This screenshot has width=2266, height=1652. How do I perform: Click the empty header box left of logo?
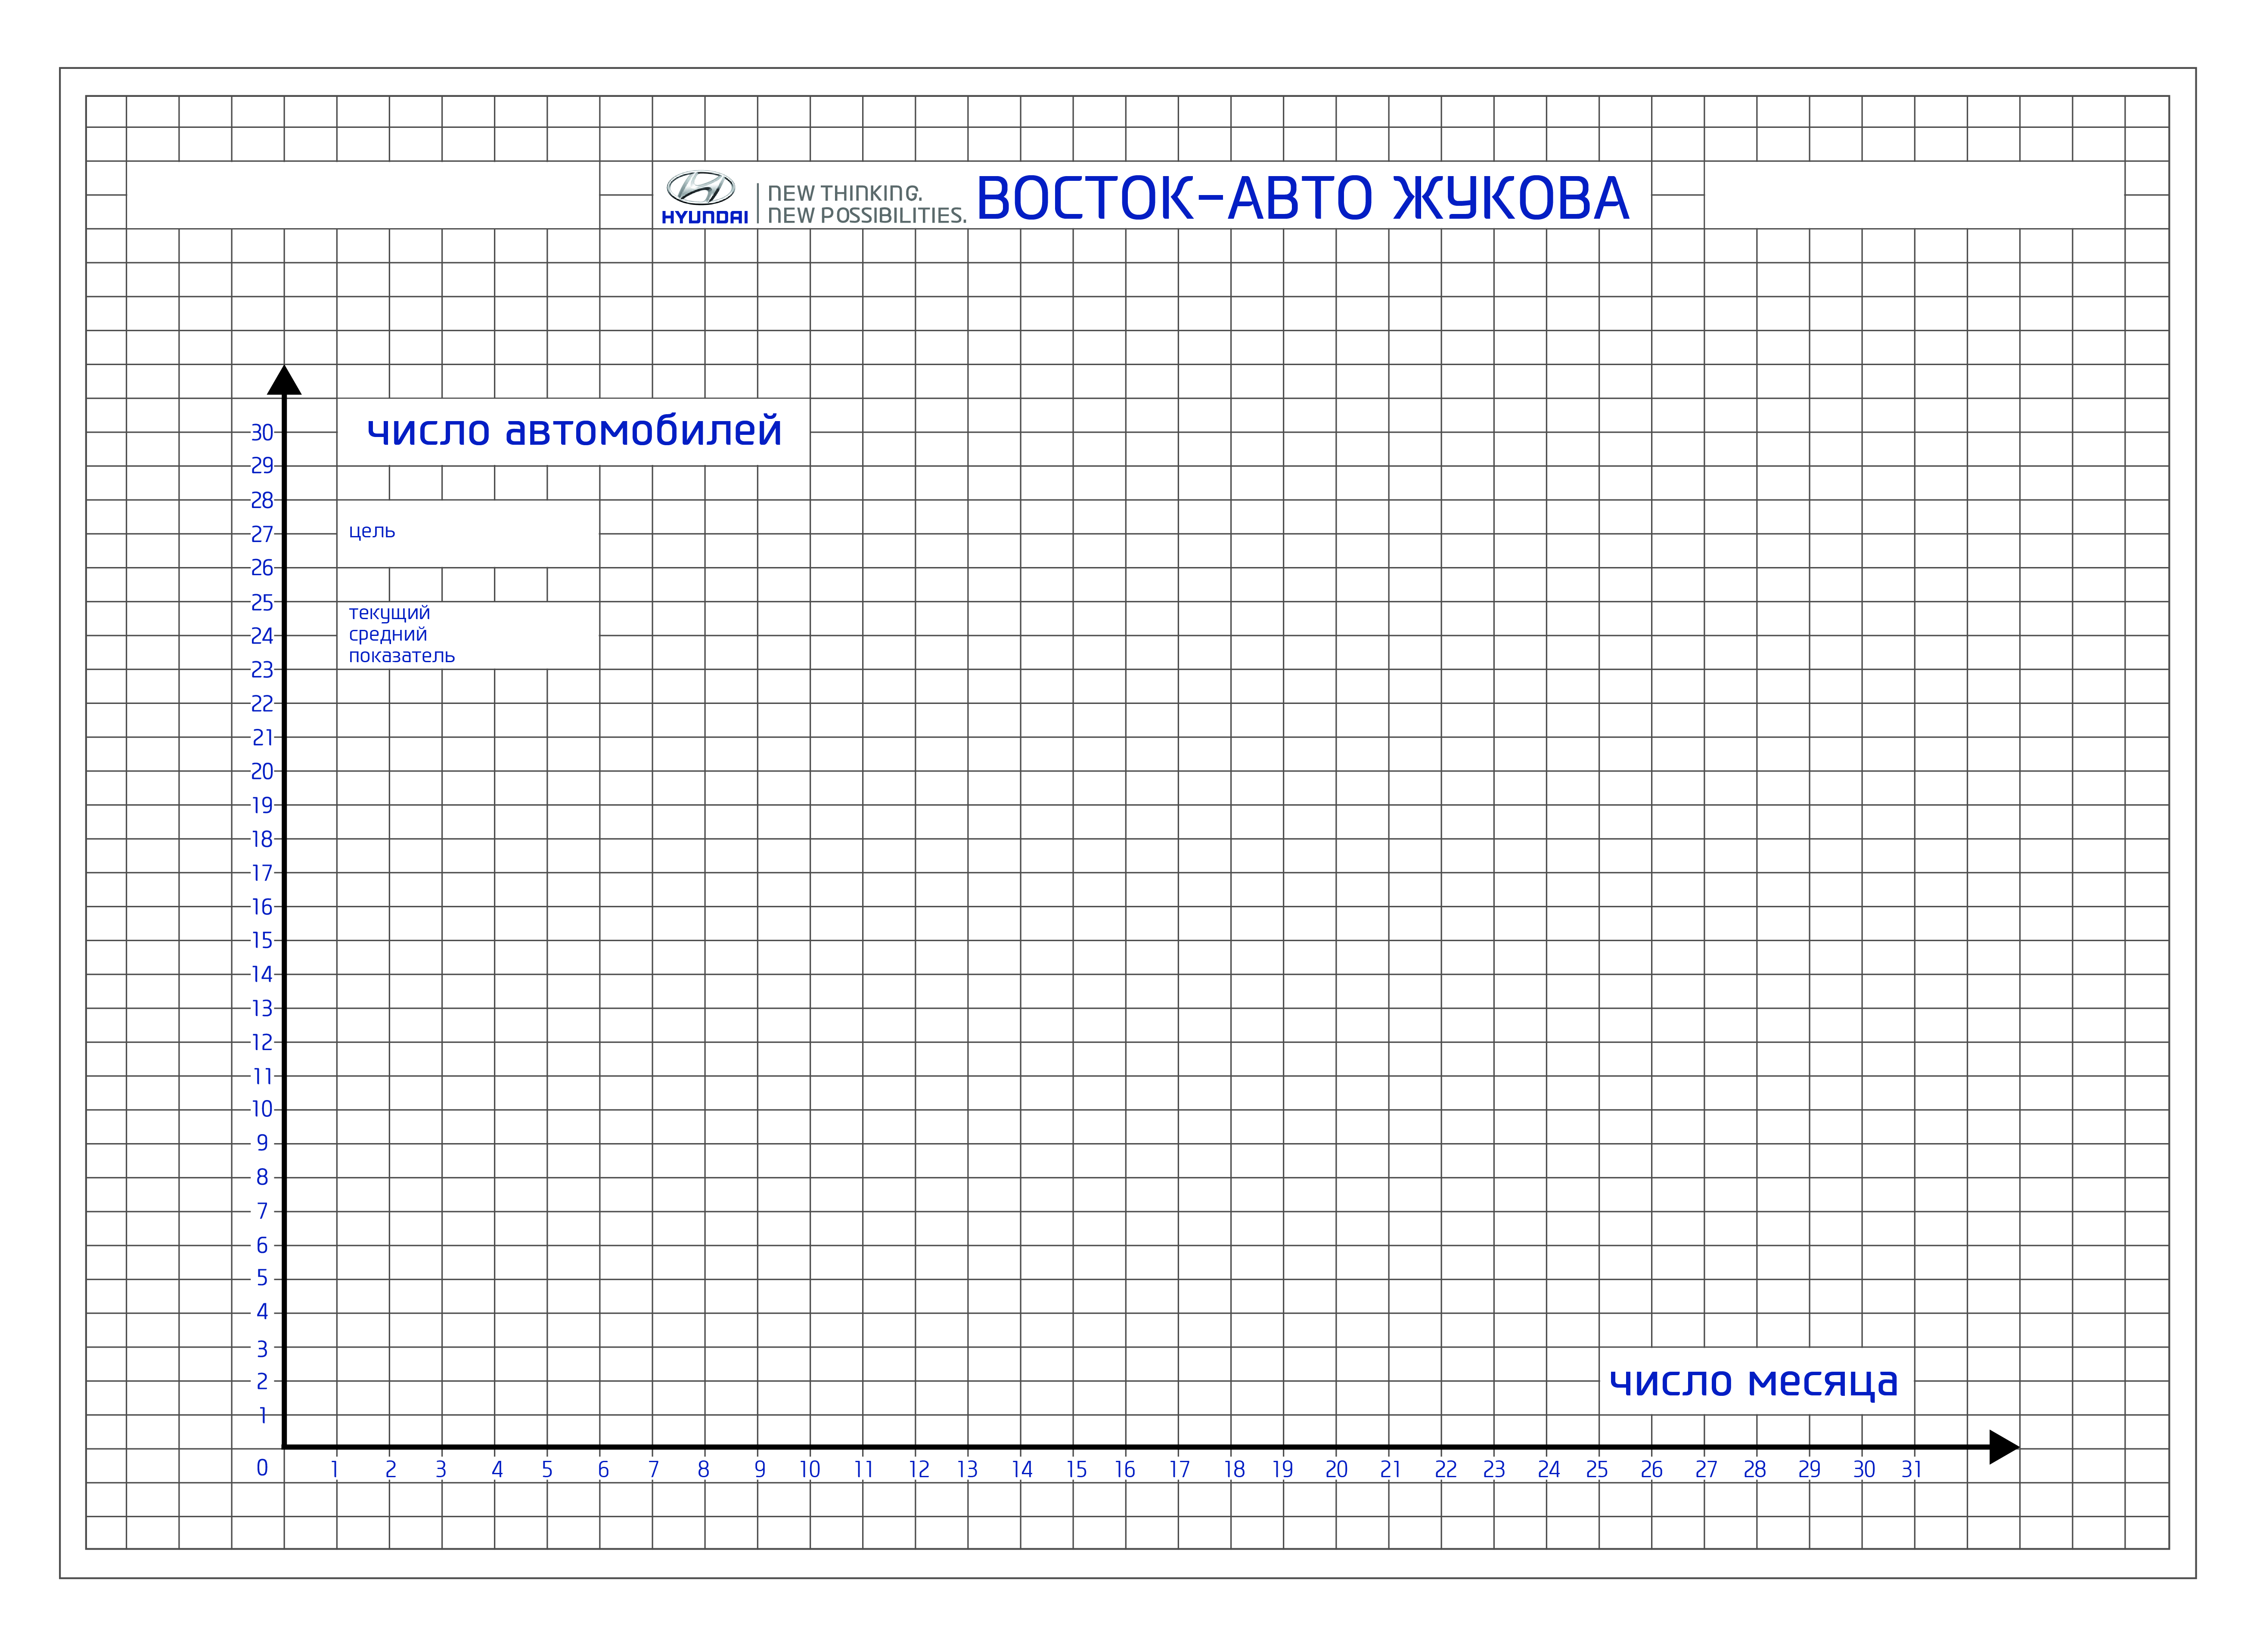pyautogui.click(x=362, y=195)
